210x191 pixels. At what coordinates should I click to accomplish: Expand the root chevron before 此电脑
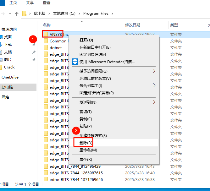tap(30, 14)
